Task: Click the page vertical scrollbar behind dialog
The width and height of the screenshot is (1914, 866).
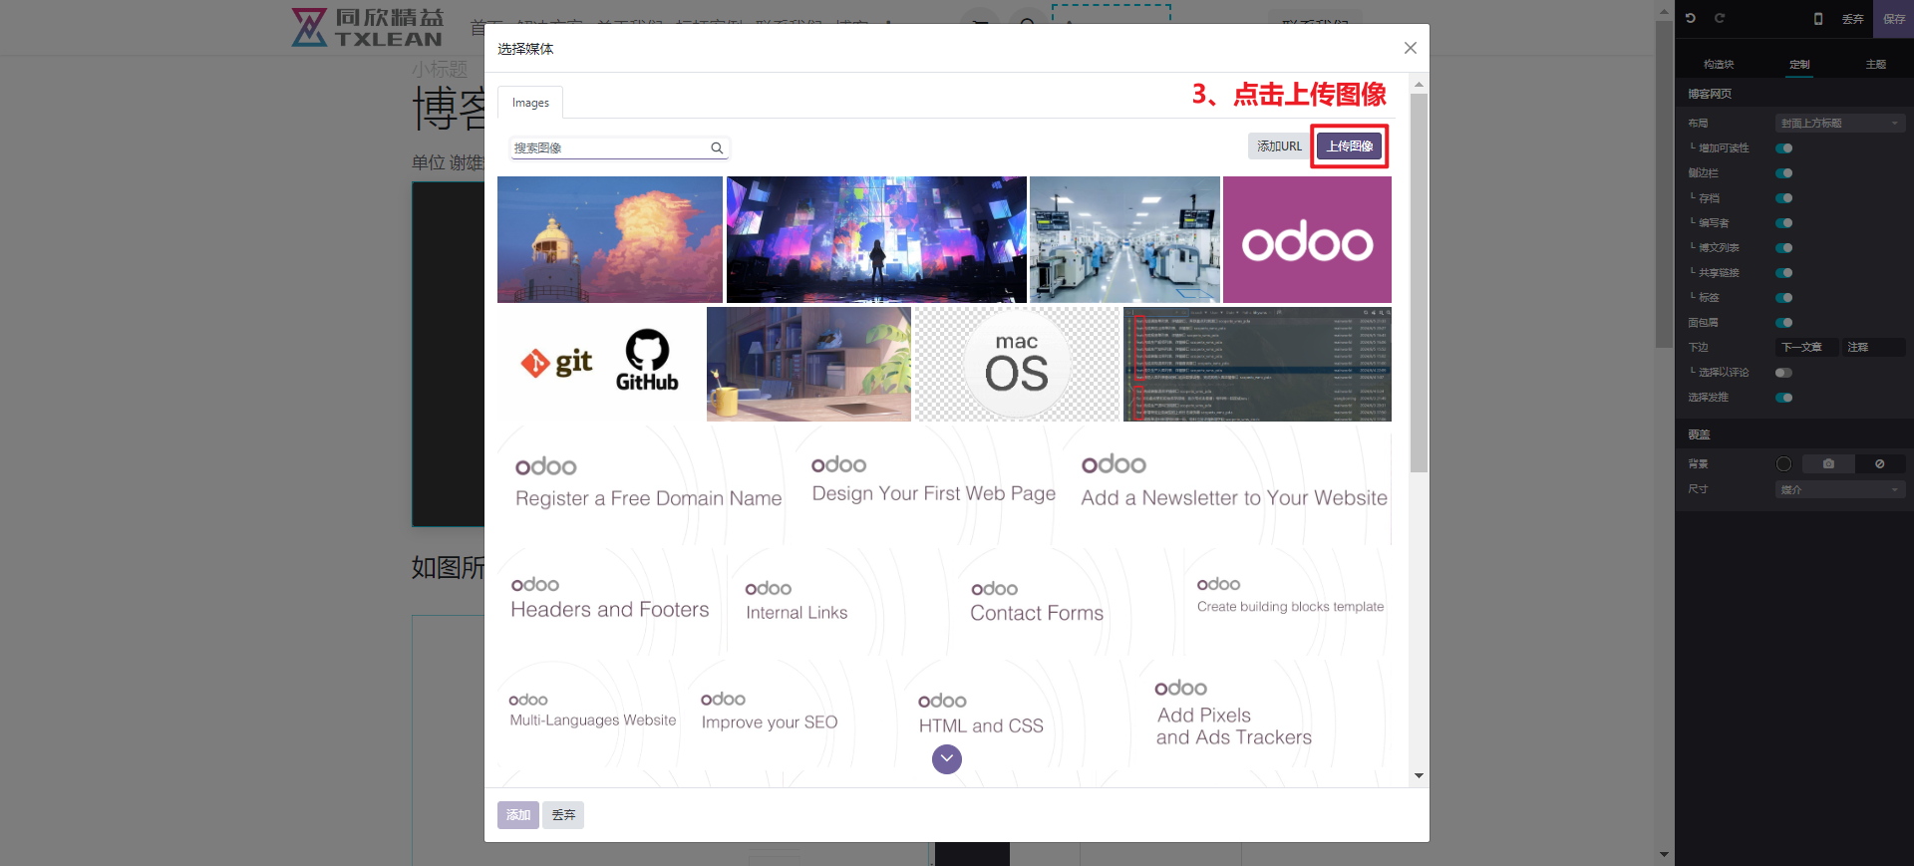Action: [x=1664, y=184]
